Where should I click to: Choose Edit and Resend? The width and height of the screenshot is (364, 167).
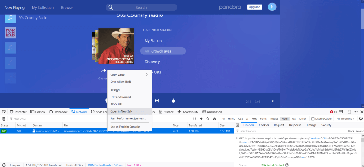[129, 97]
